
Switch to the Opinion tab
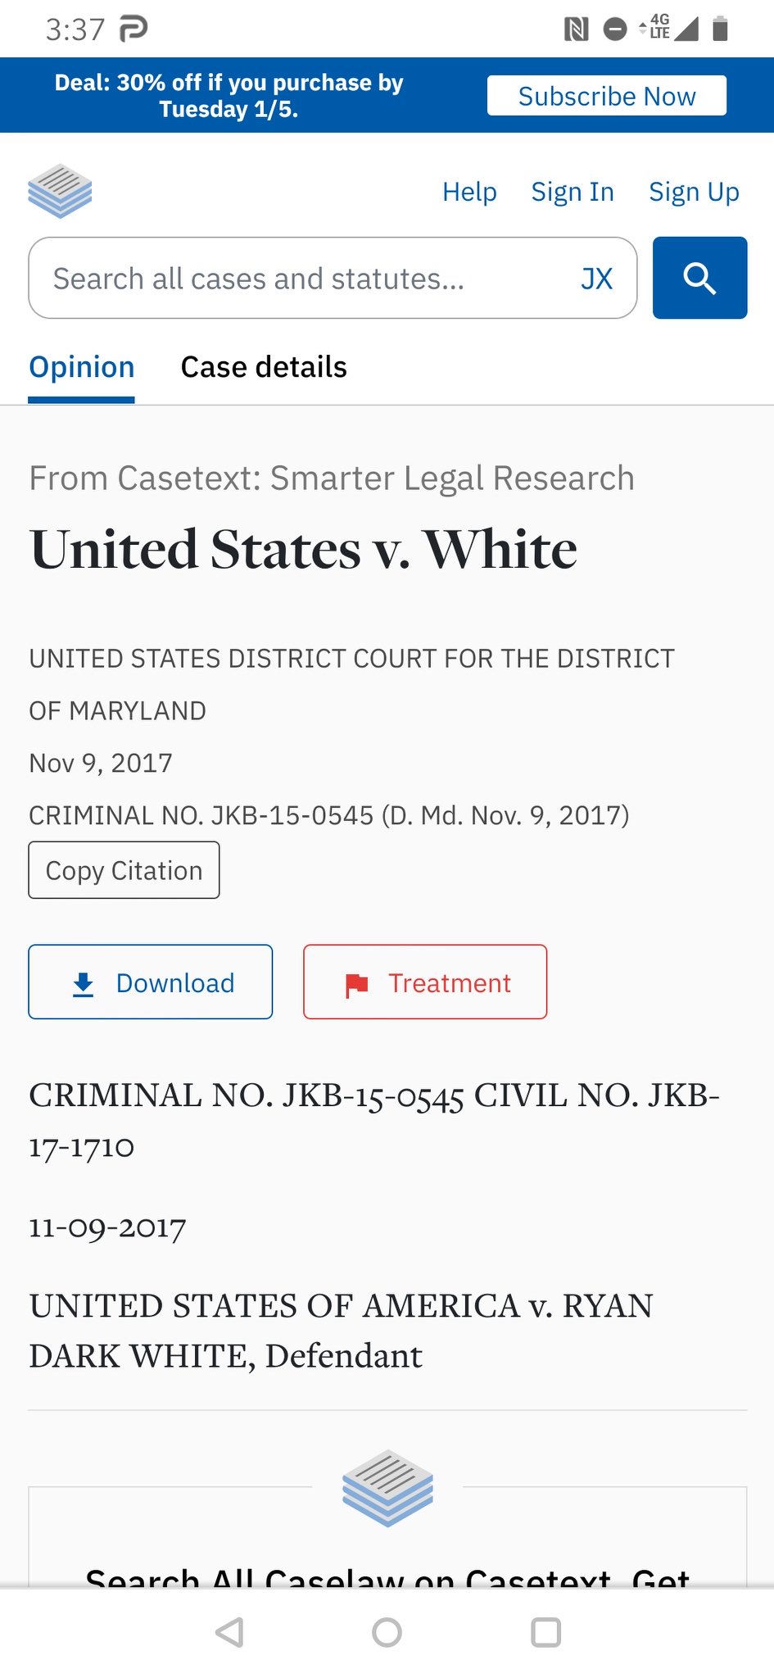tap(82, 367)
